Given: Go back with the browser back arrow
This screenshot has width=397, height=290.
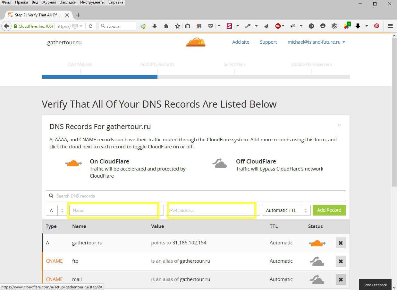Looking at the screenshot, I should [x=6, y=26].
